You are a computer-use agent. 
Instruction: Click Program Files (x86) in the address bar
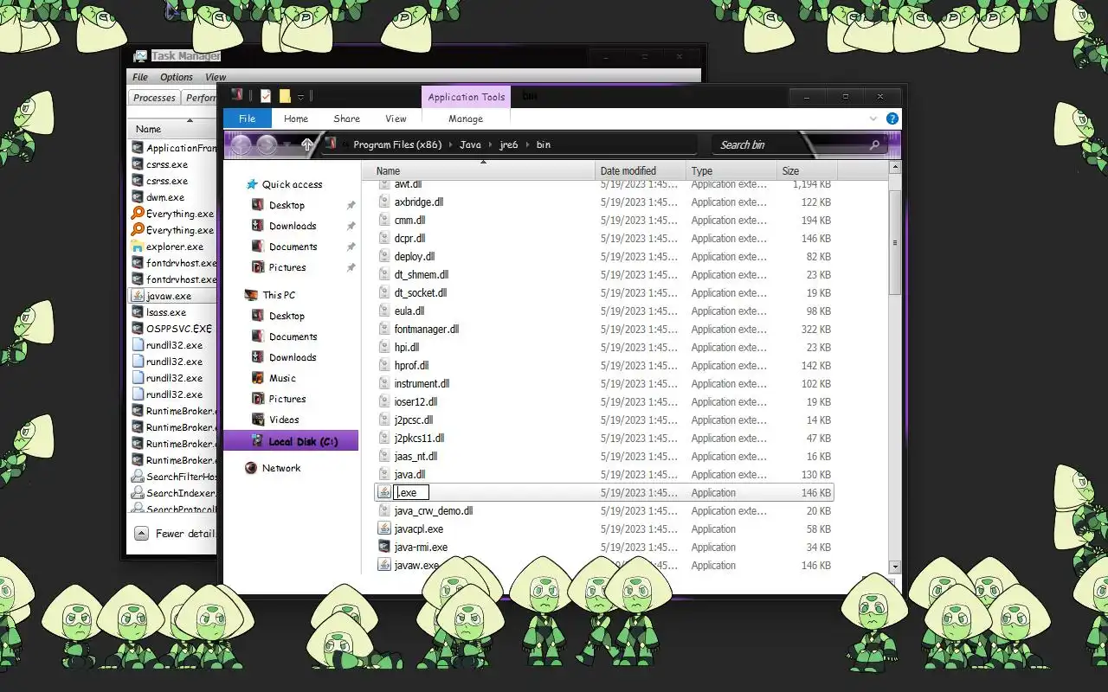397,144
